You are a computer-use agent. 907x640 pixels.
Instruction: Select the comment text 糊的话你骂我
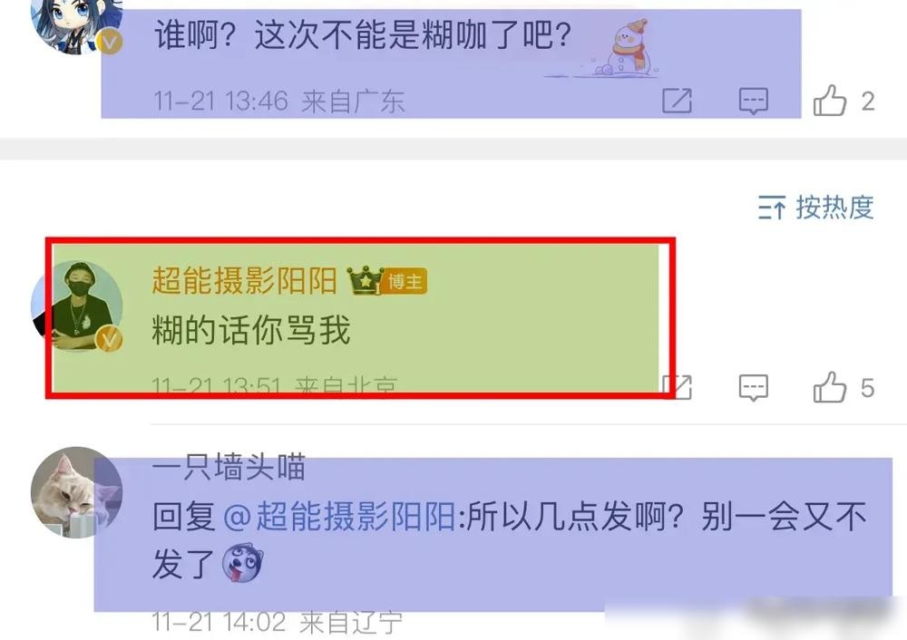pos(251,330)
